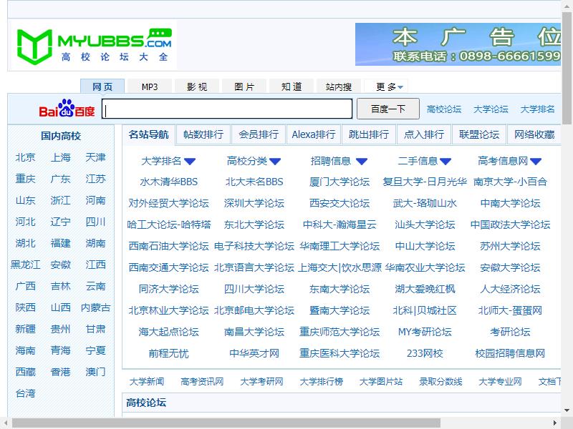Image resolution: width=573 pixels, height=429 pixels.
Task: Switch to the 名站导航 tab
Action: [x=149, y=134]
